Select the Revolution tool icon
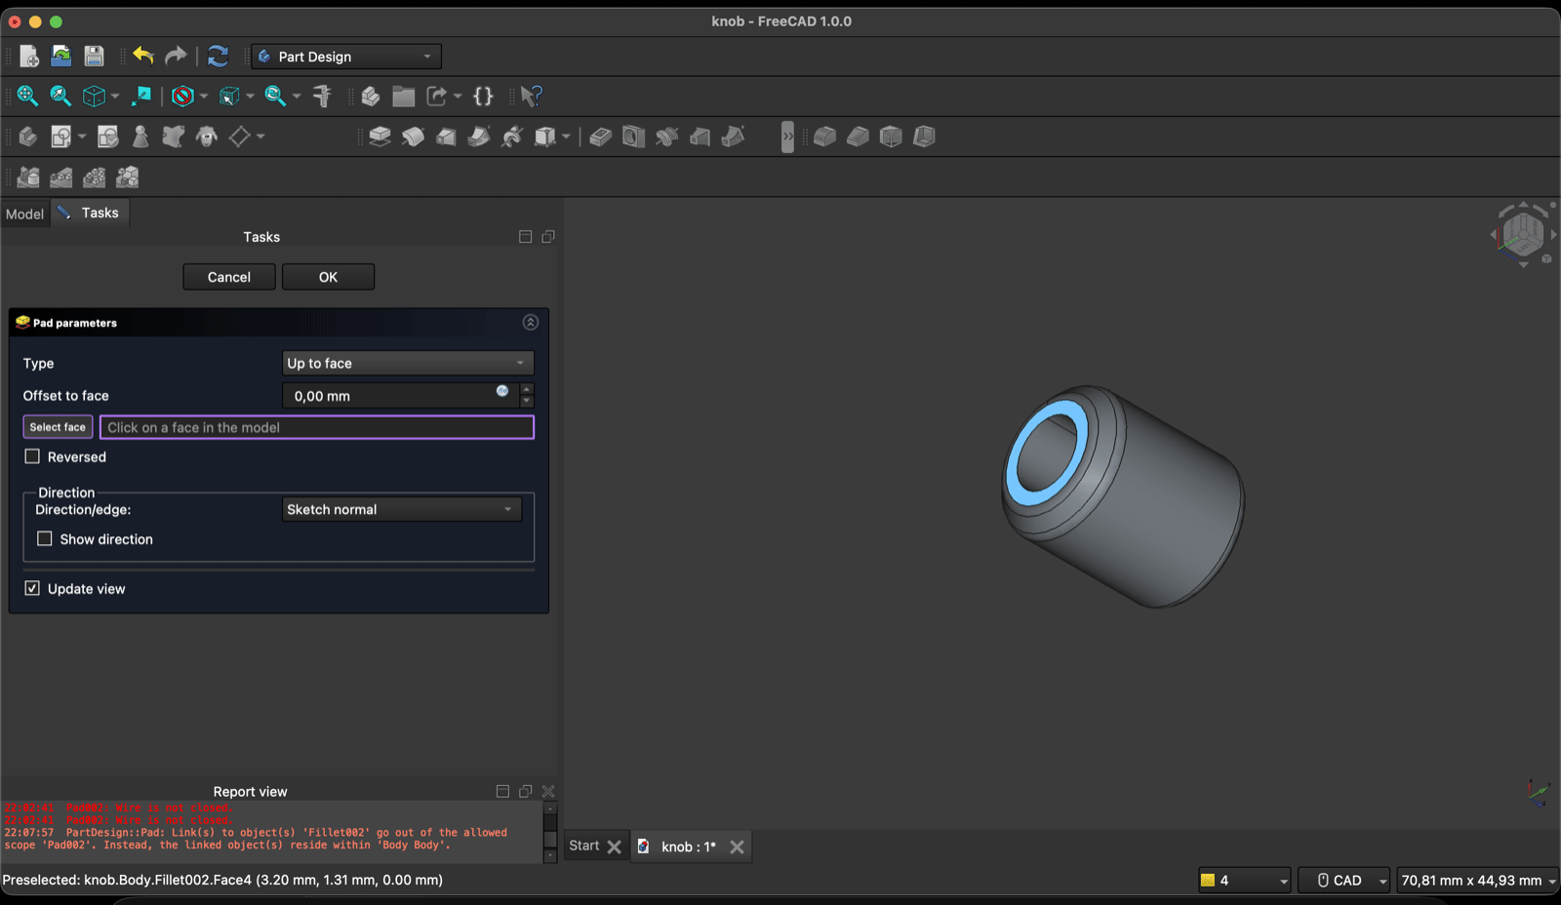1561x905 pixels. tap(413, 137)
